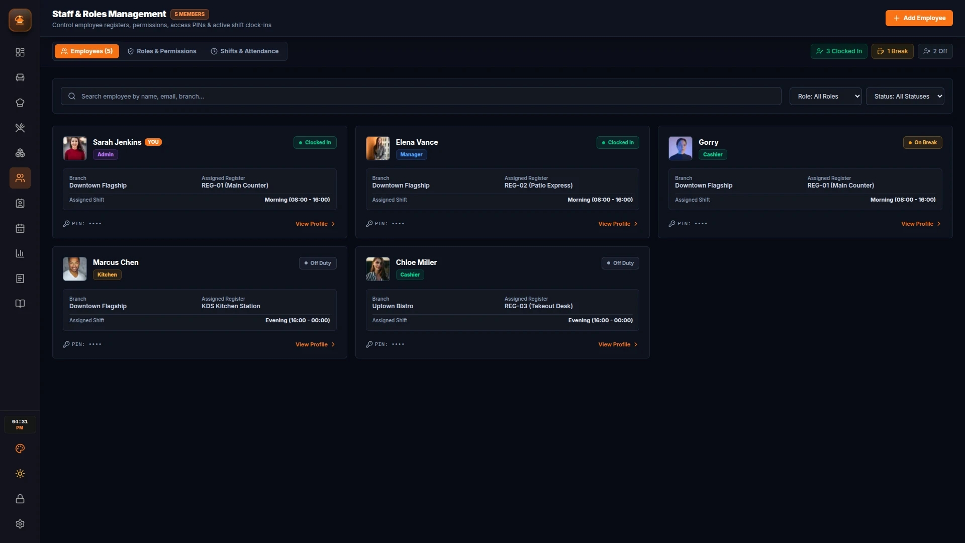Open the armchair tables icon in sidebar

20,77
